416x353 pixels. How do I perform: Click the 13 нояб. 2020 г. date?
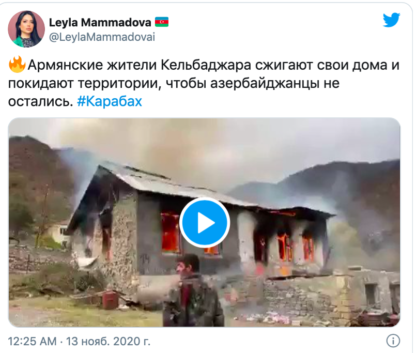coord(108,341)
